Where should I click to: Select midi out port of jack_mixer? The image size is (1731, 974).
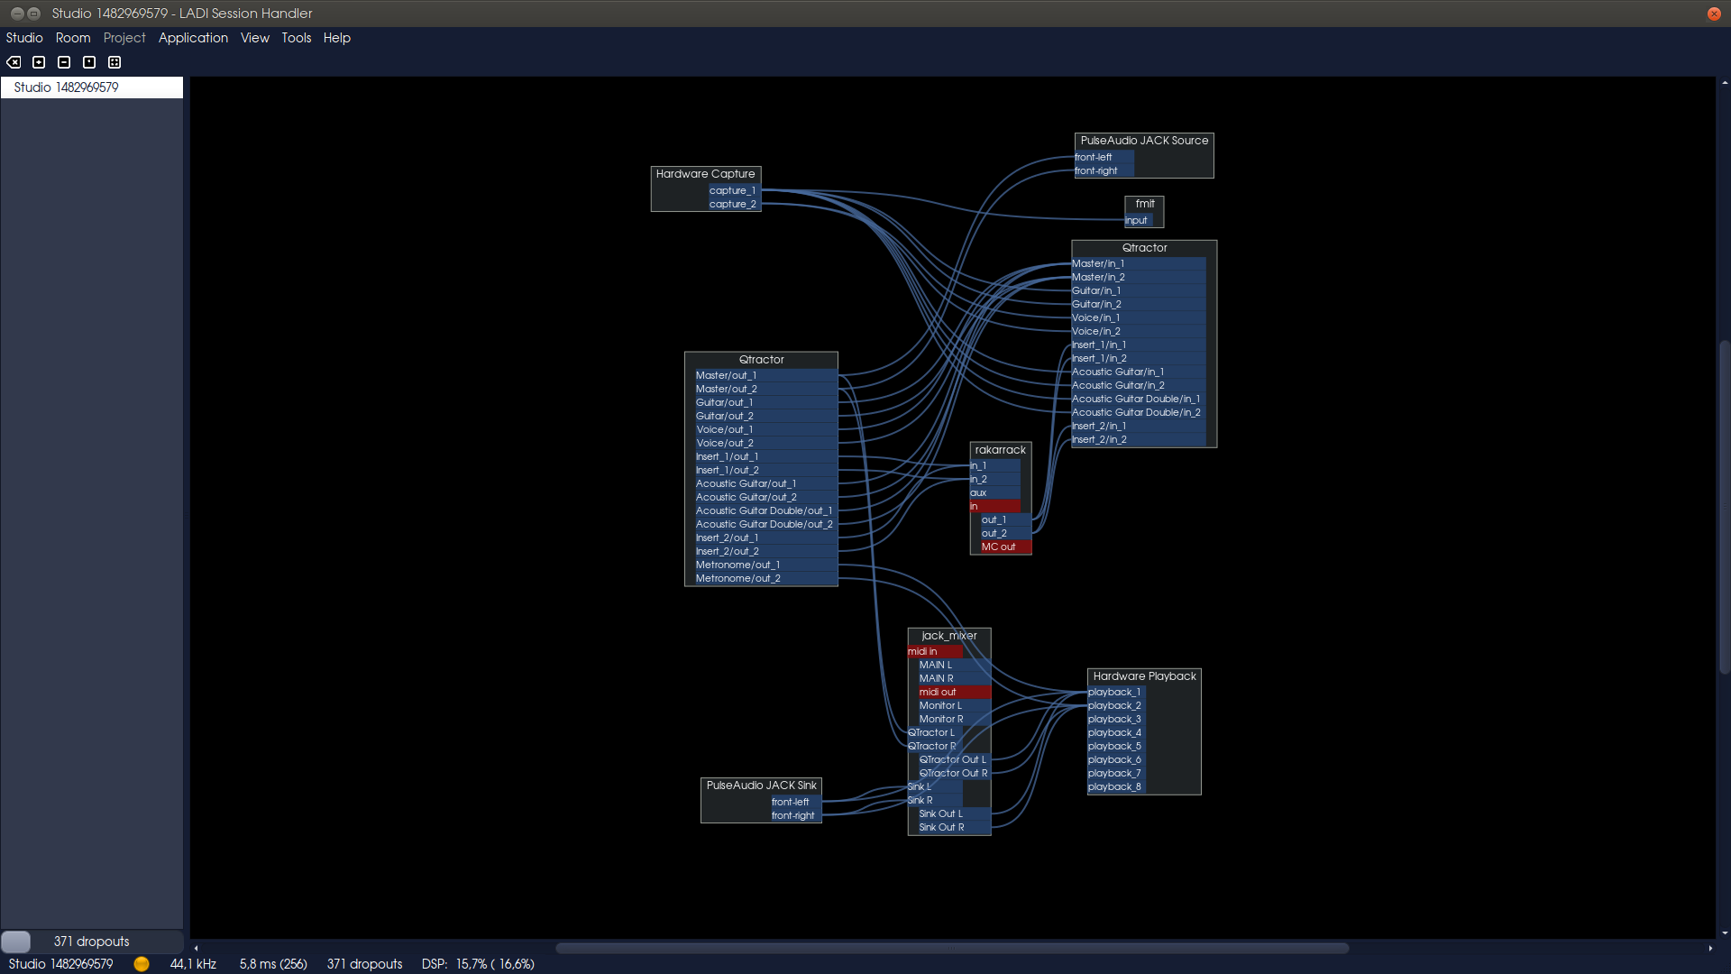tap(954, 692)
